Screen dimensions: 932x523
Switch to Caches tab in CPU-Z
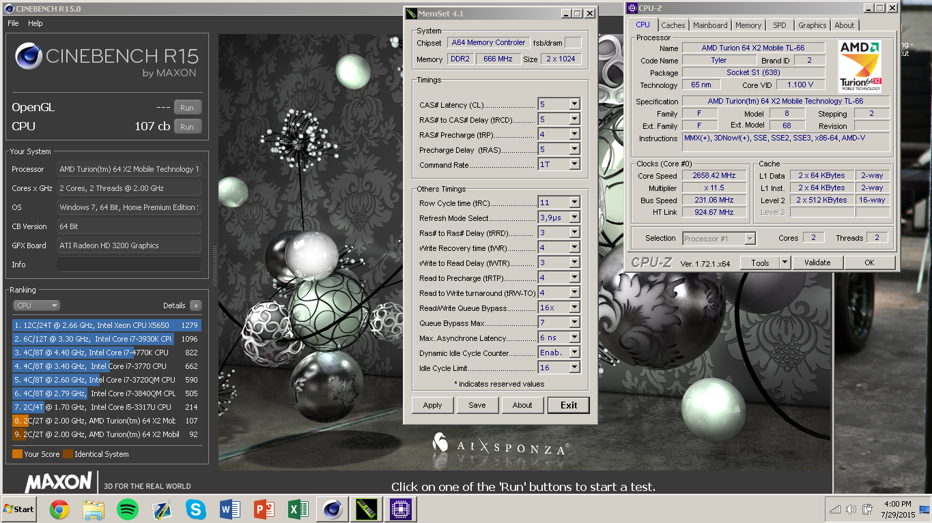coord(673,25)
